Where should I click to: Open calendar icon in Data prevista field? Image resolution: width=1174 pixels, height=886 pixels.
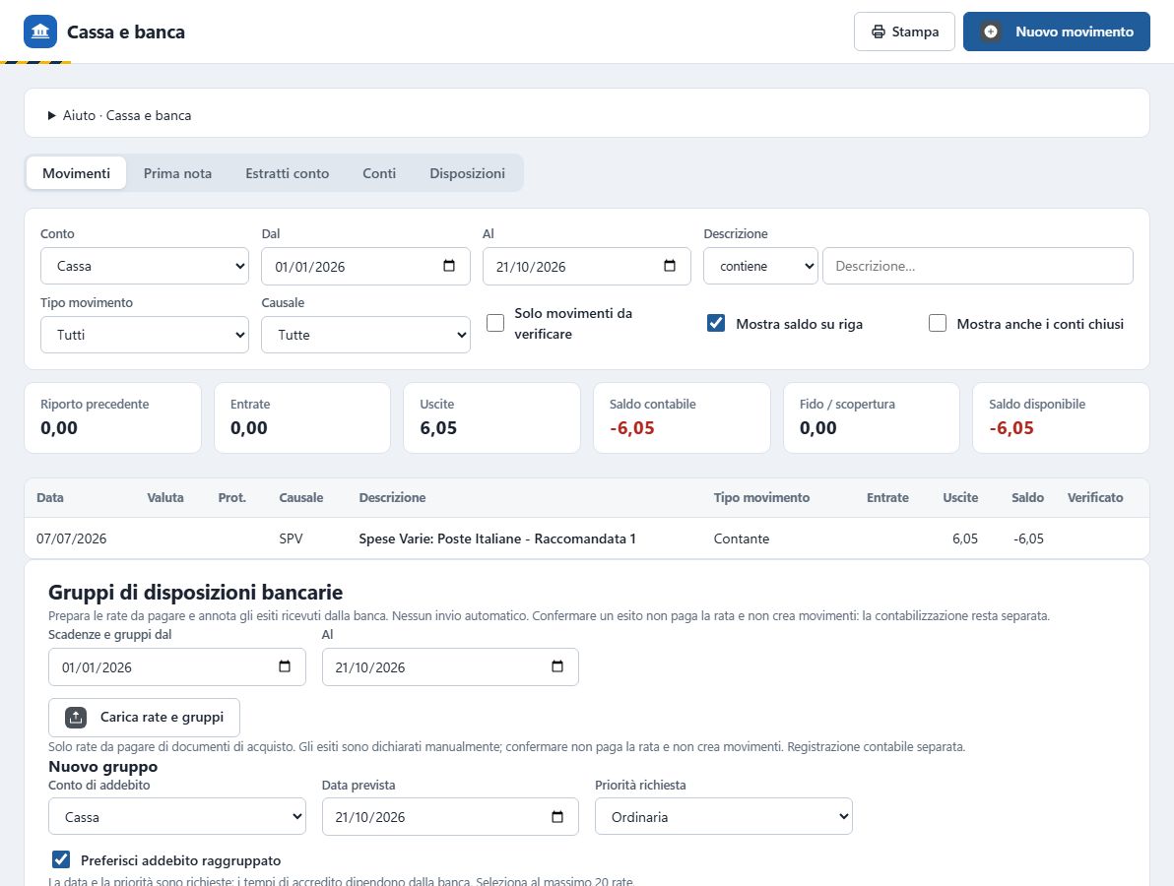click(557, 816)
